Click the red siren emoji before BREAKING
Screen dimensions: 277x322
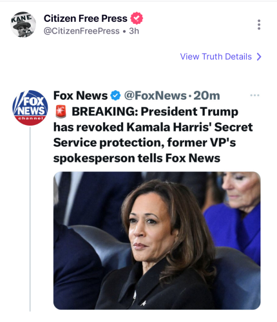click(x=61, y=111)
